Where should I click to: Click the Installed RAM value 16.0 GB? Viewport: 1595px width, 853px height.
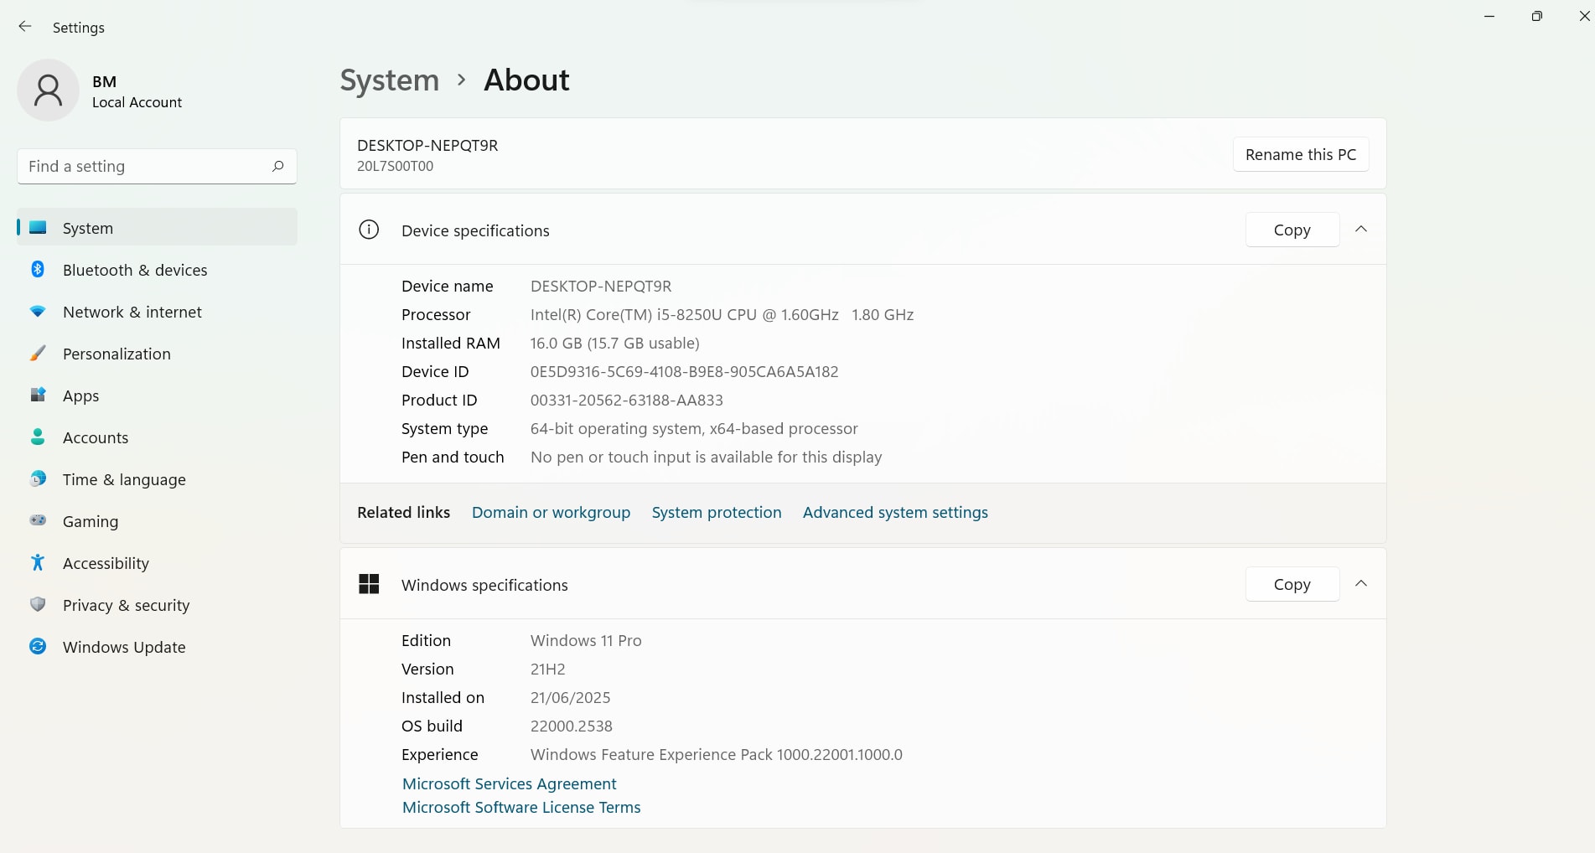[614, 344]
